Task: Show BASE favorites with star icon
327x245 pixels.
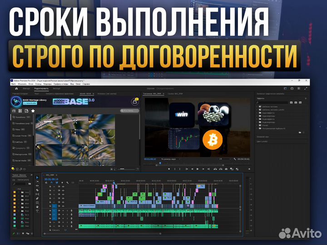Action: point(33,111)
